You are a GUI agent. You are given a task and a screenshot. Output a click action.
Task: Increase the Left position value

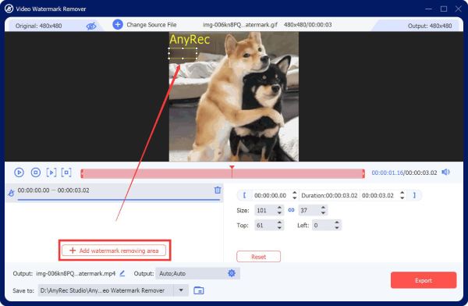pos(337,222)
